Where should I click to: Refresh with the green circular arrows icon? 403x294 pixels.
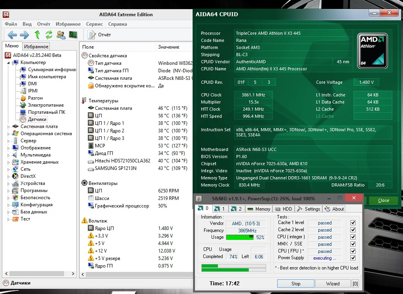coord(49,34)
